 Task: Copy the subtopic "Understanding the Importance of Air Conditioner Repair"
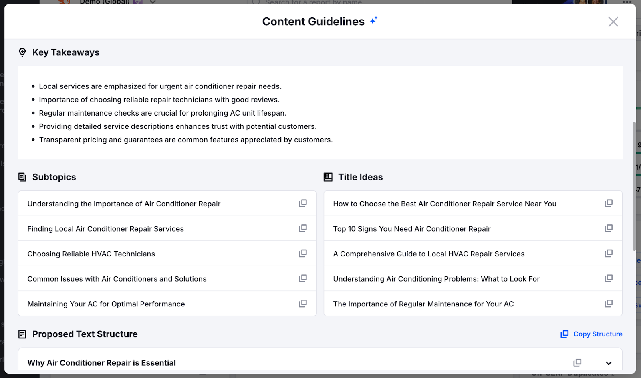coord(303,203)
